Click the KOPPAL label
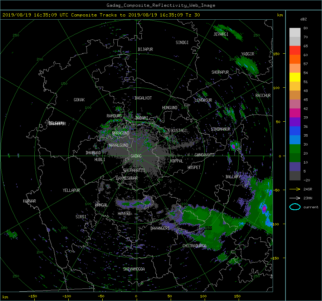The height and width of the screenshot is (301, 322). pos(177,161)
